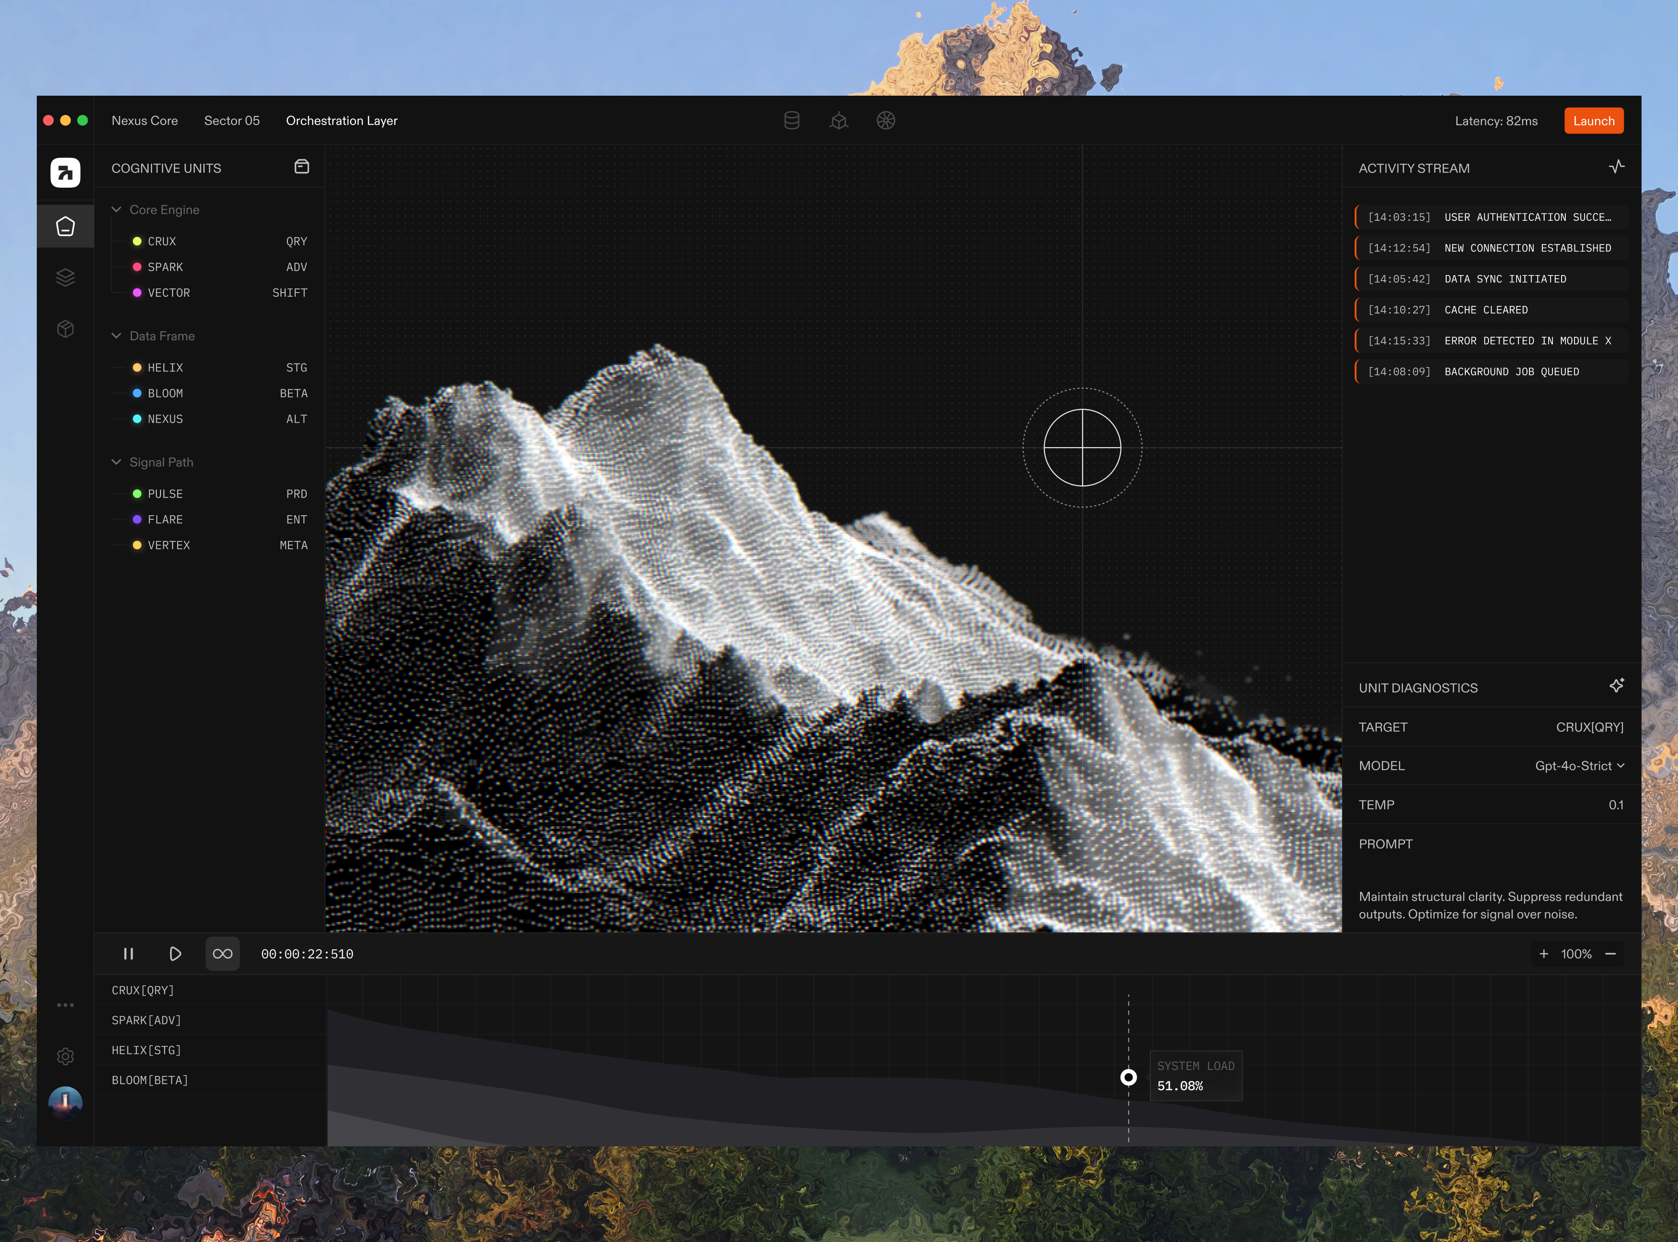Open the three-dots more menu in sidebar
Image resolution: width=1678 pixels, height=1242 pixels.
tap(65, 1005)
